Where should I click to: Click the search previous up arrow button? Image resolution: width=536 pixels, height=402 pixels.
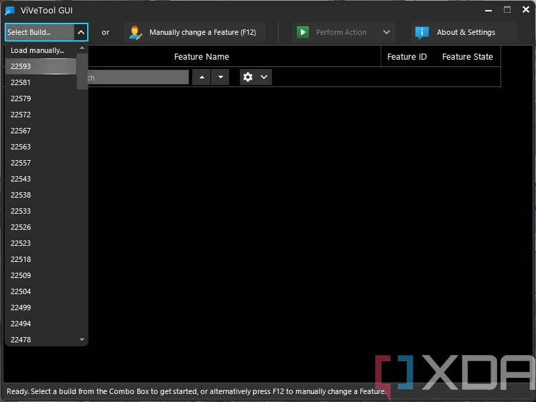(202, 77)
